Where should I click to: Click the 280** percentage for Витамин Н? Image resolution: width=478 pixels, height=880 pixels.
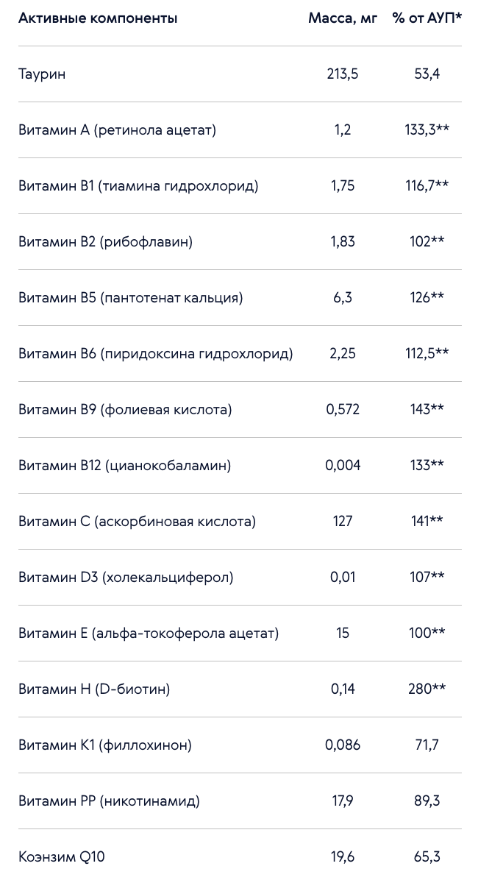427,689
